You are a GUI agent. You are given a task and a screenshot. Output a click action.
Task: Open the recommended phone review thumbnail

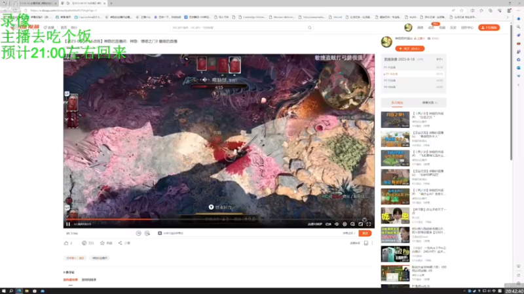tap(395, 254)
